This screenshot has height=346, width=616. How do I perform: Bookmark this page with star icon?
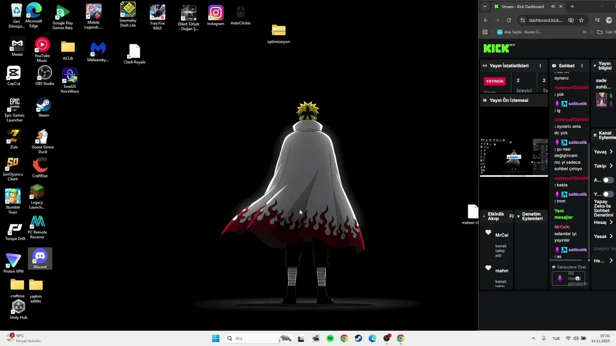point(581,20)
